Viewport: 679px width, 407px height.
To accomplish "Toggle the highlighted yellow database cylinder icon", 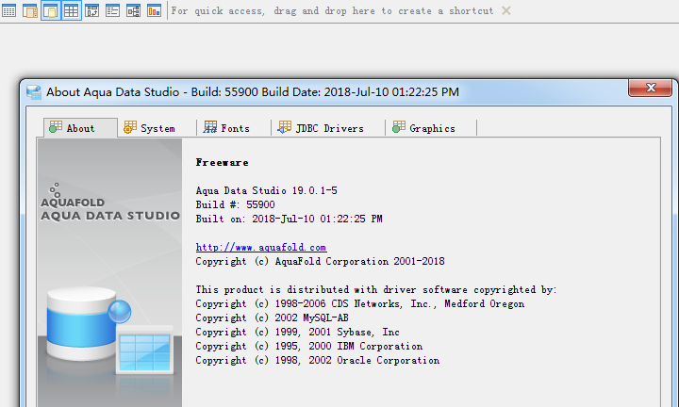I will tap(51, 10).
